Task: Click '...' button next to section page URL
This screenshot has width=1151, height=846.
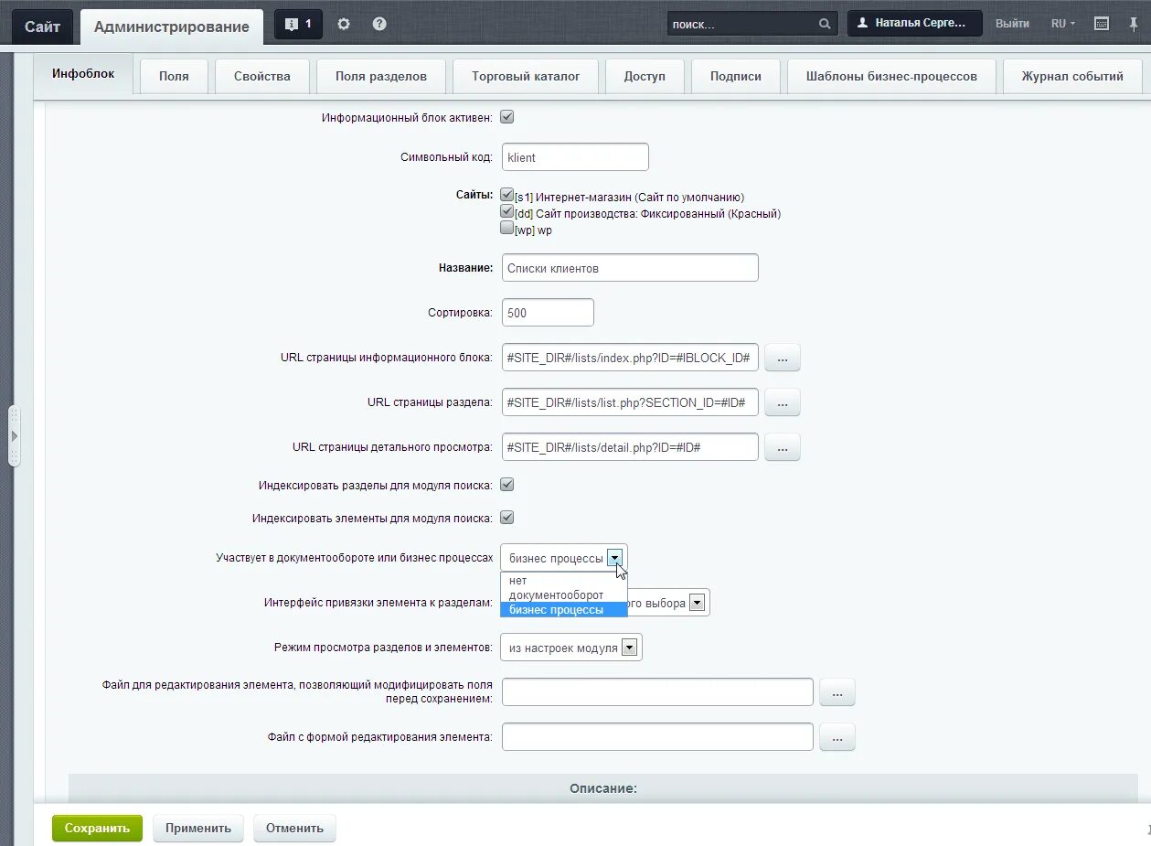Action: tap(783, 402)
